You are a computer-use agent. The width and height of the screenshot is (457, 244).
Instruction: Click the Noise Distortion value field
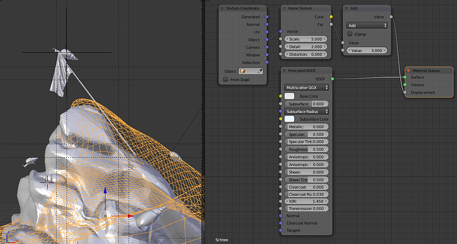pyautogui.click(x=305, y=54)
